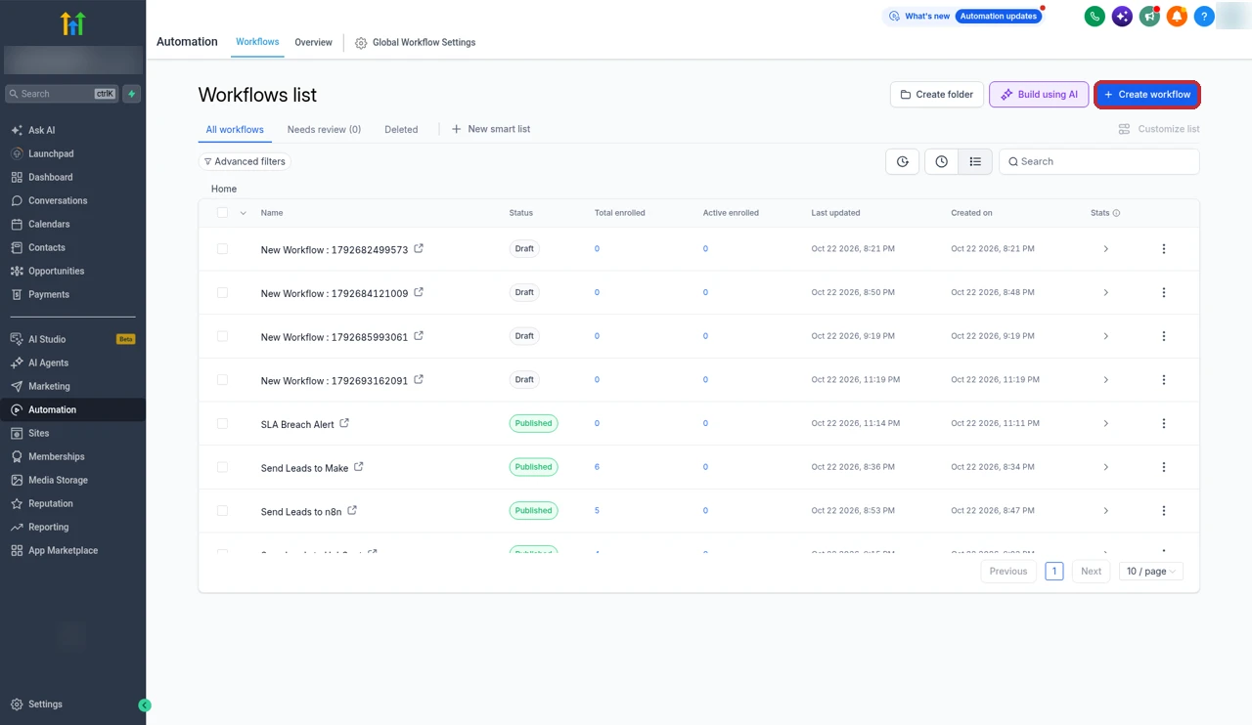The width and height of the screenshot is (1252, 725).
Task: Add a New smart list
Action: pos(491,129)
